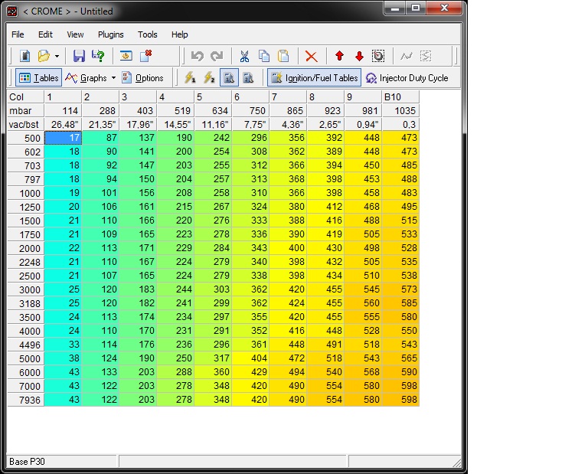
Task: Click the red X delete icon
Action: [x=311, y=56]
